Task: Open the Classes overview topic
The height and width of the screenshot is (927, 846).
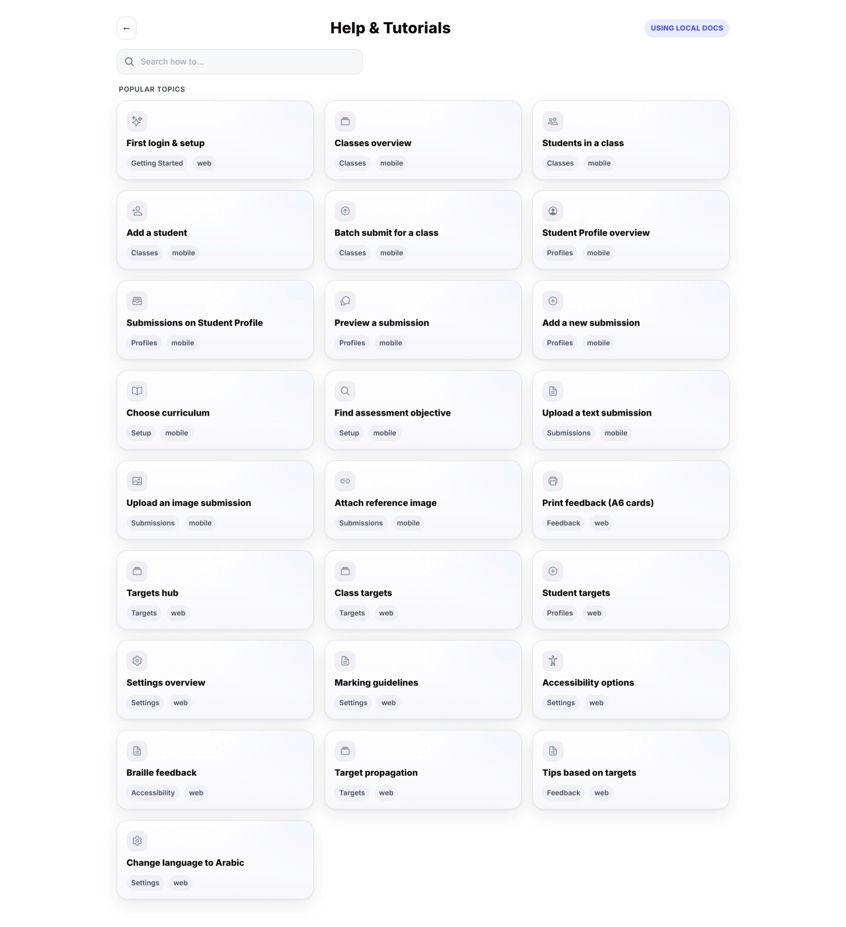Action: coord(423,140)
